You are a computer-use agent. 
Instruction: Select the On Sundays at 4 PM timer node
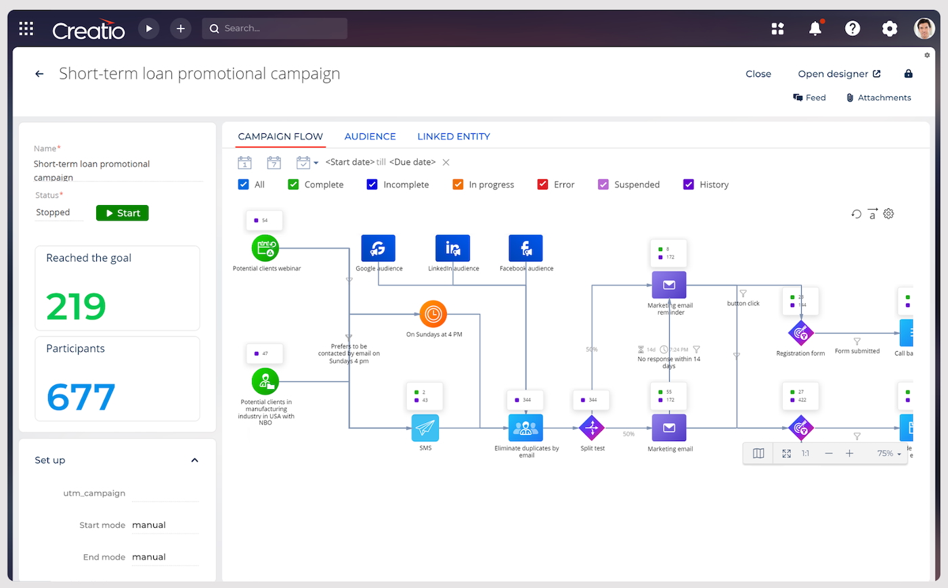(433, 314)
